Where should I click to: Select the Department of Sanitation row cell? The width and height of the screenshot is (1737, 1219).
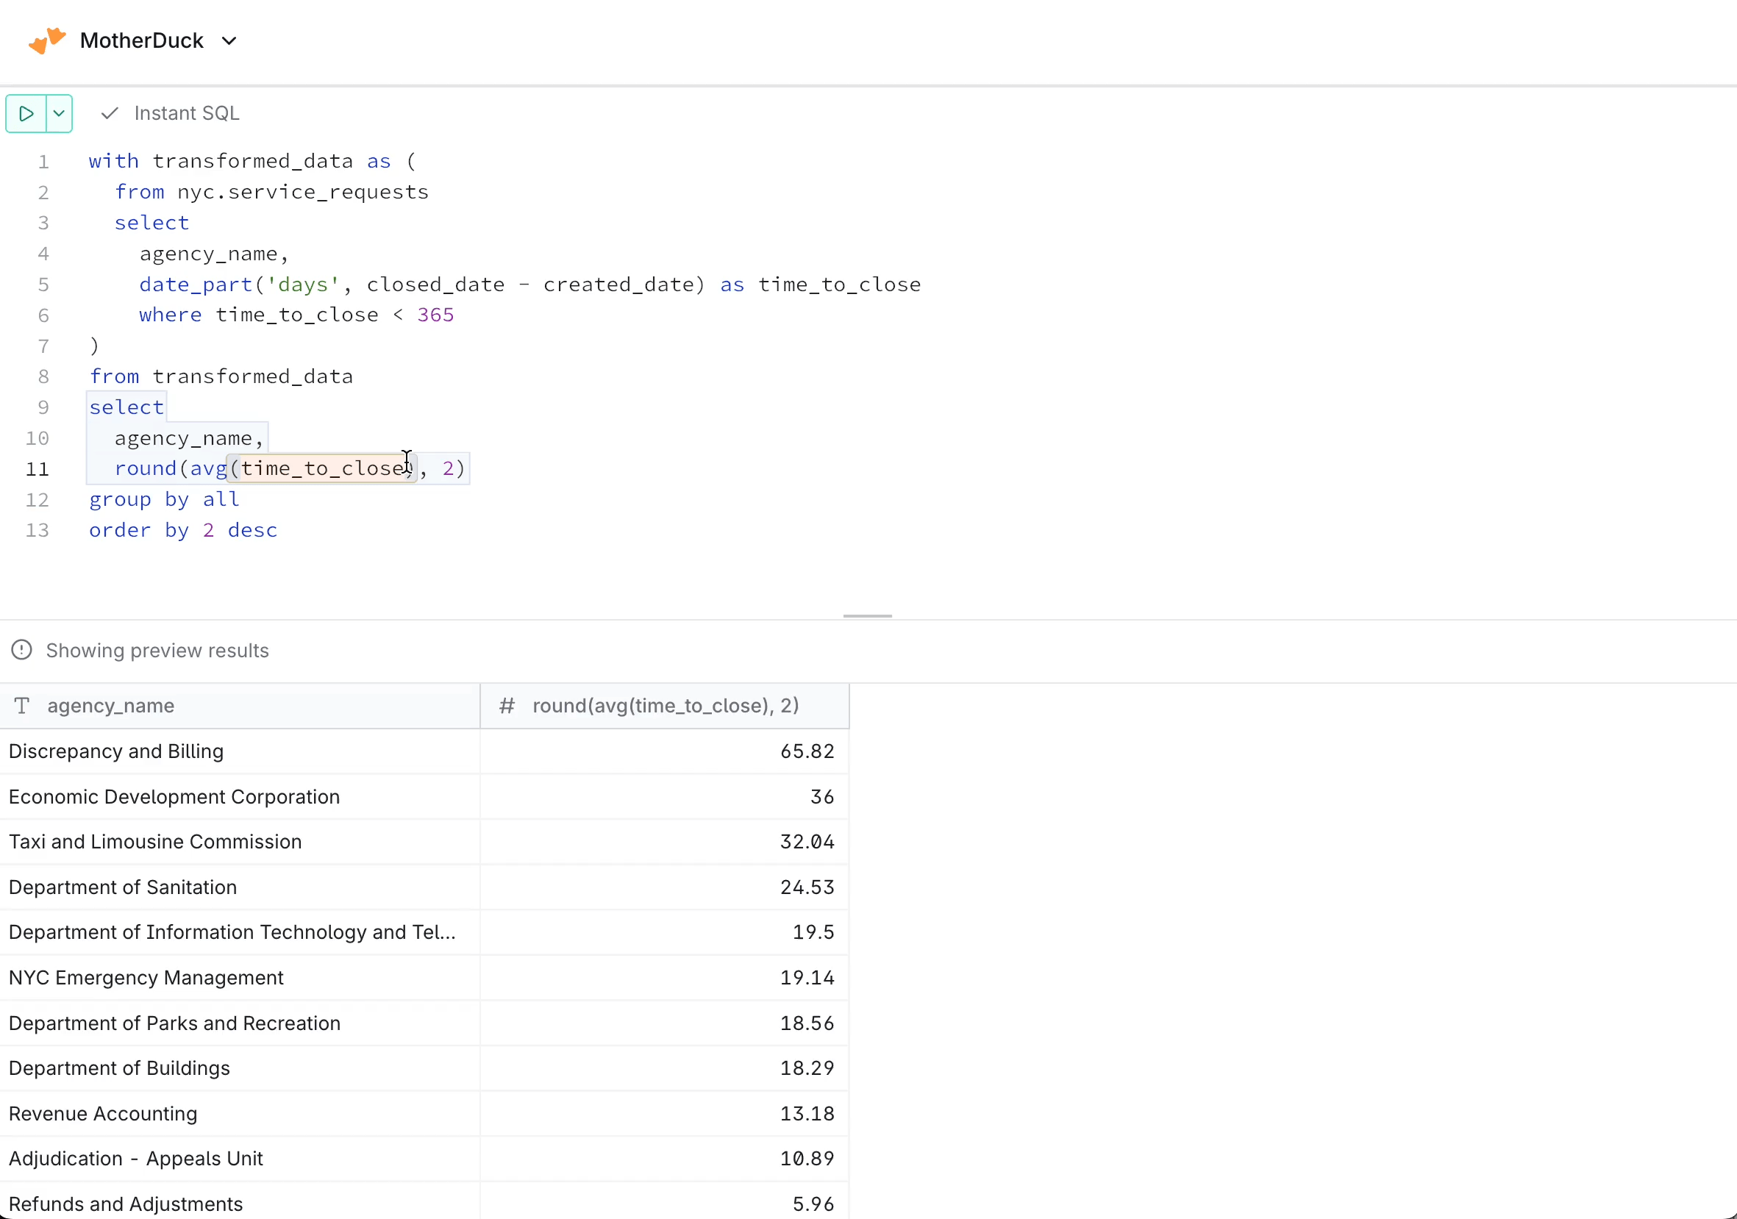(x=123, y=887)
